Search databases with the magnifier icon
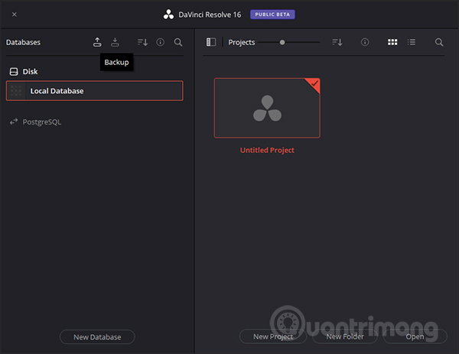The image size is (459, 354). tap(178, 42)
